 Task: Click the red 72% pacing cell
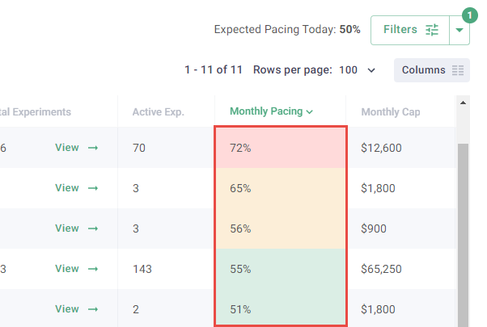pos(280,148)
